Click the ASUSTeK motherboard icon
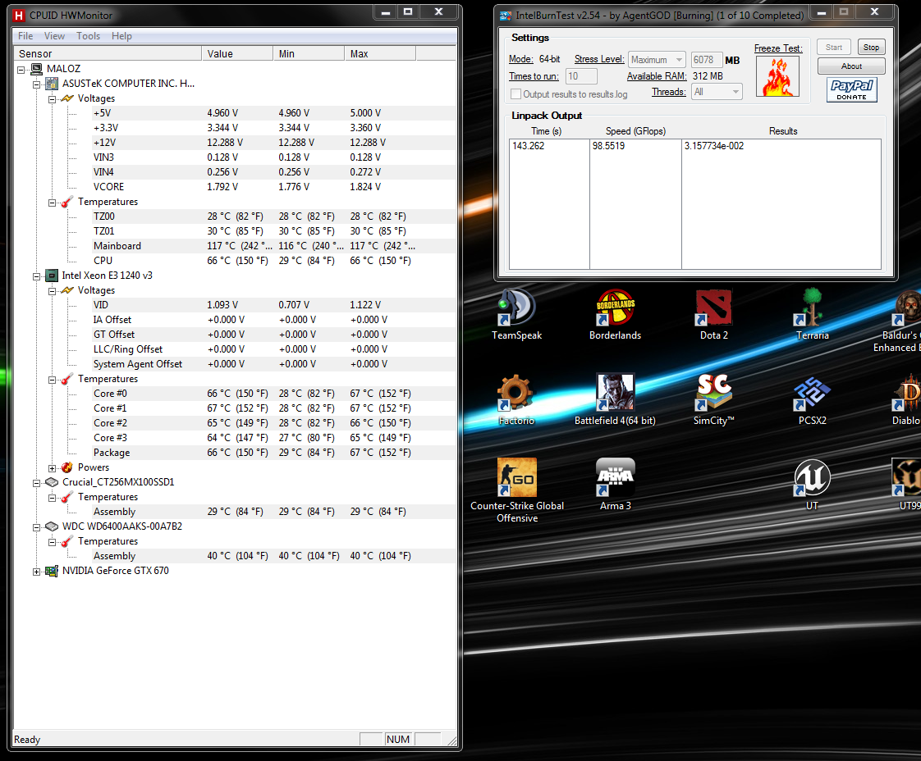 [x=52, y=84]
